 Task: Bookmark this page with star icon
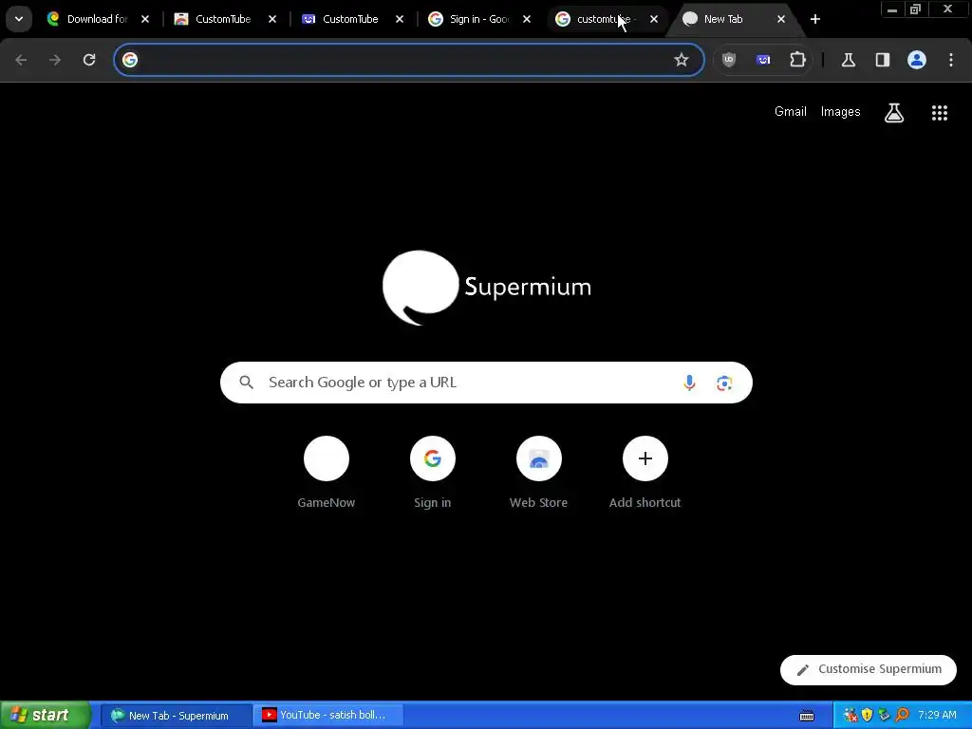[x=682, y=60]
